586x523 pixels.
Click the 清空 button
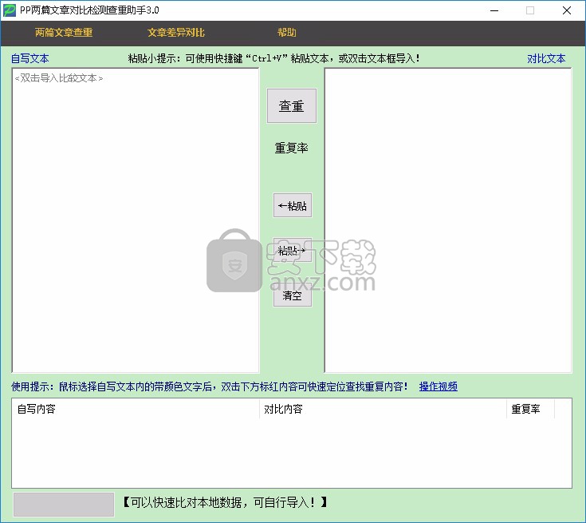pos(293,295)
